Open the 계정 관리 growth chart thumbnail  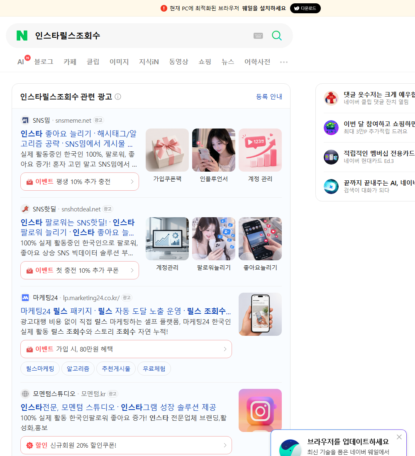[260, 150]
